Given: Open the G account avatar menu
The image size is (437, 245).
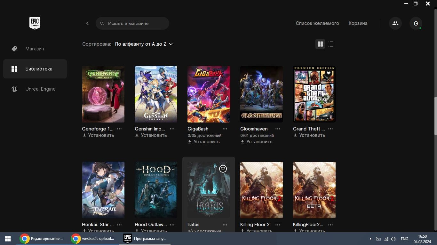Looking at the screenshot, I should 416,23.
